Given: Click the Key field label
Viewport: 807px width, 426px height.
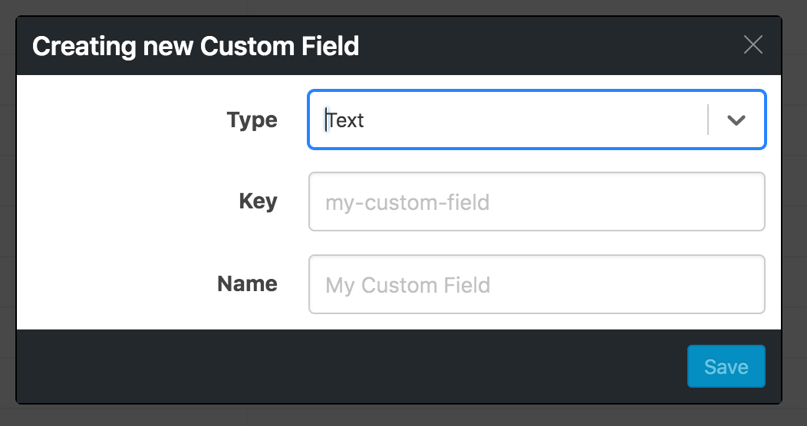Looking at the screenshot, I should (x=259, y=201).
